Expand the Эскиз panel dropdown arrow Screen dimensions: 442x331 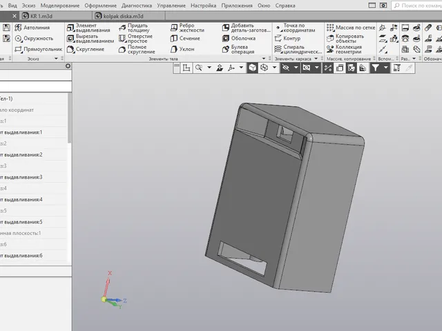click(56, 59)
